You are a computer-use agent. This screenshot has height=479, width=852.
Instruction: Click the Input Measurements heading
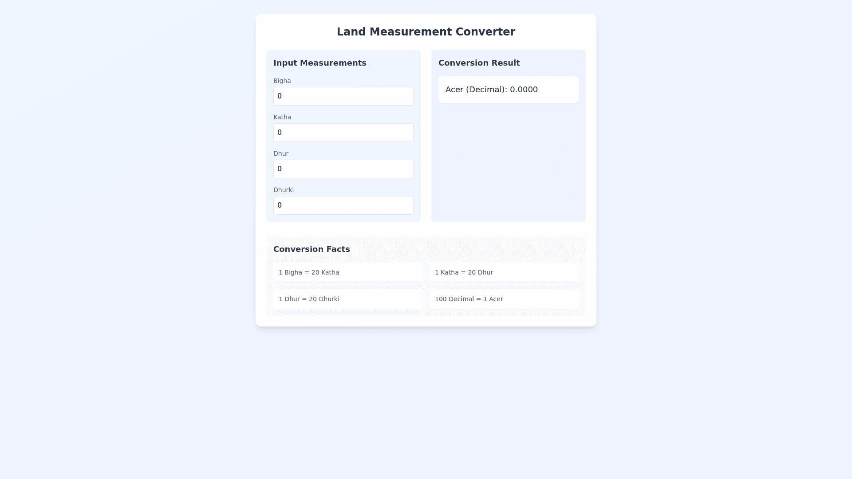[x=319, y=63]
